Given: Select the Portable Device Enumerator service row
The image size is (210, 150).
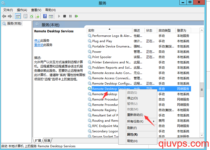Looking at the screenshot, I should [x=139, y=46].
